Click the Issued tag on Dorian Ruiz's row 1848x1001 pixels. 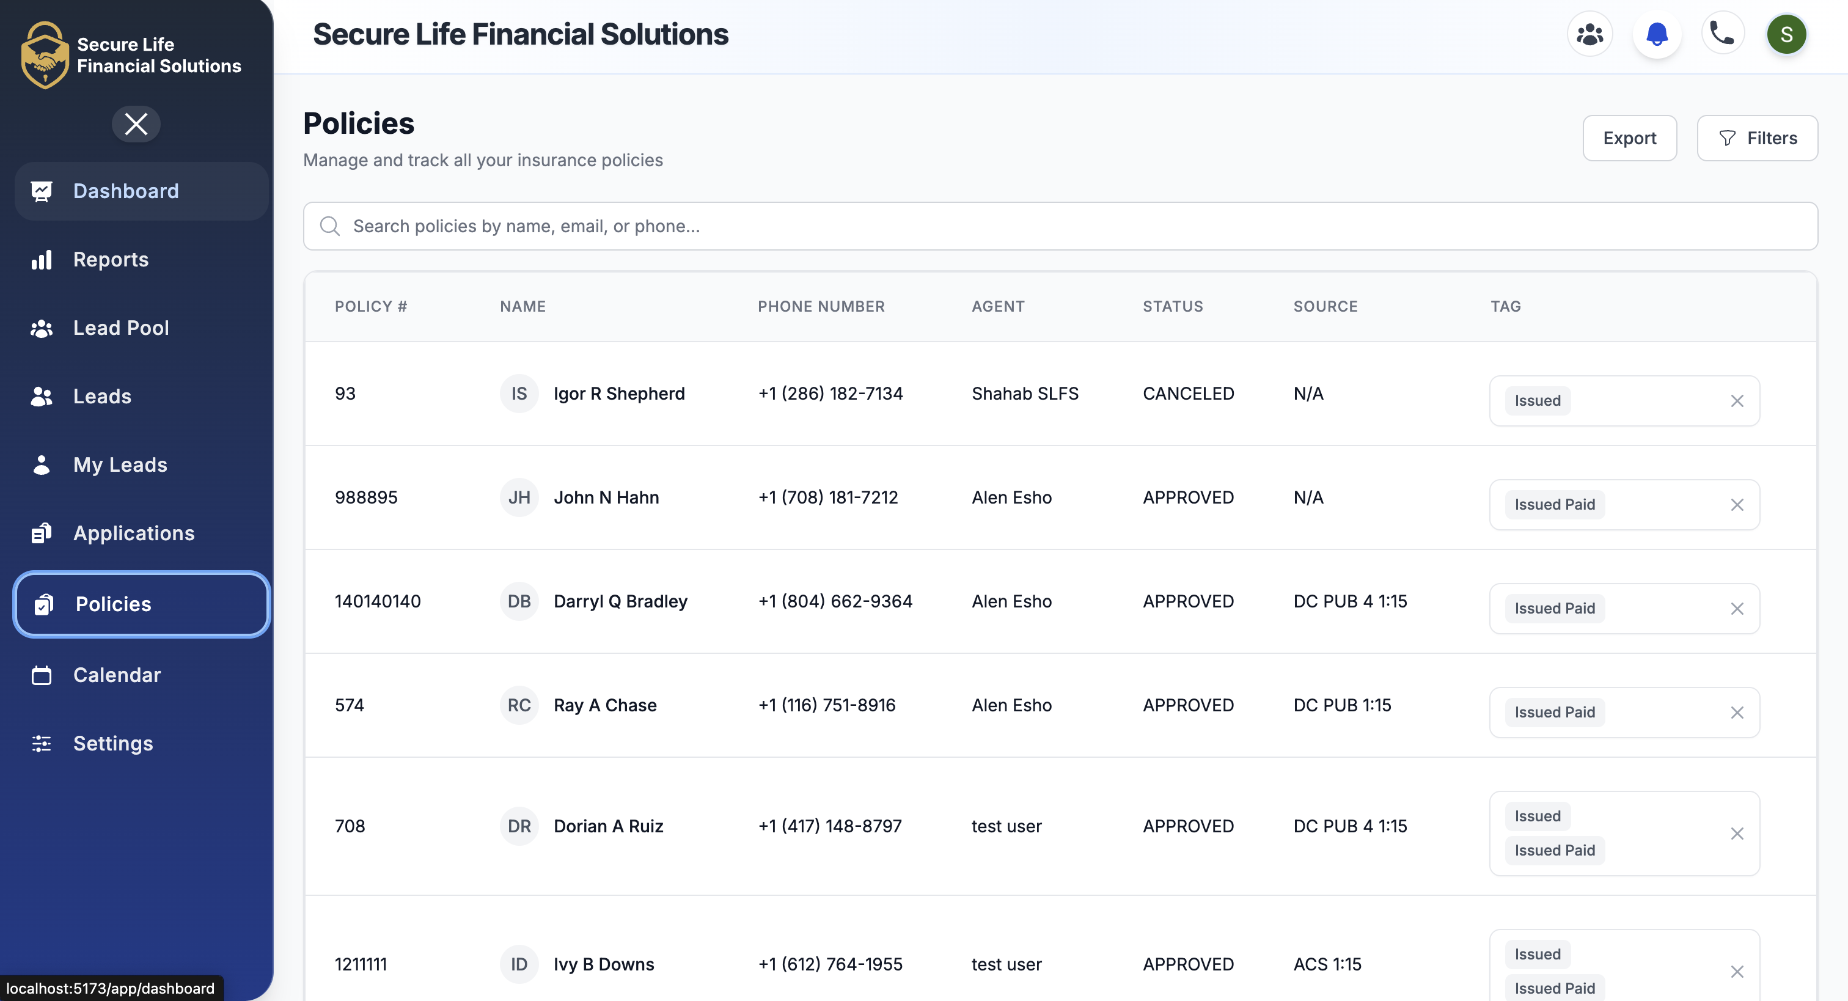(1538, 816)
